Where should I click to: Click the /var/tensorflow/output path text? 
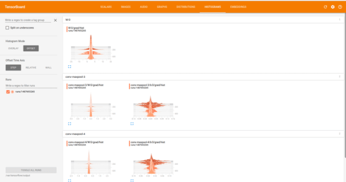18,176
